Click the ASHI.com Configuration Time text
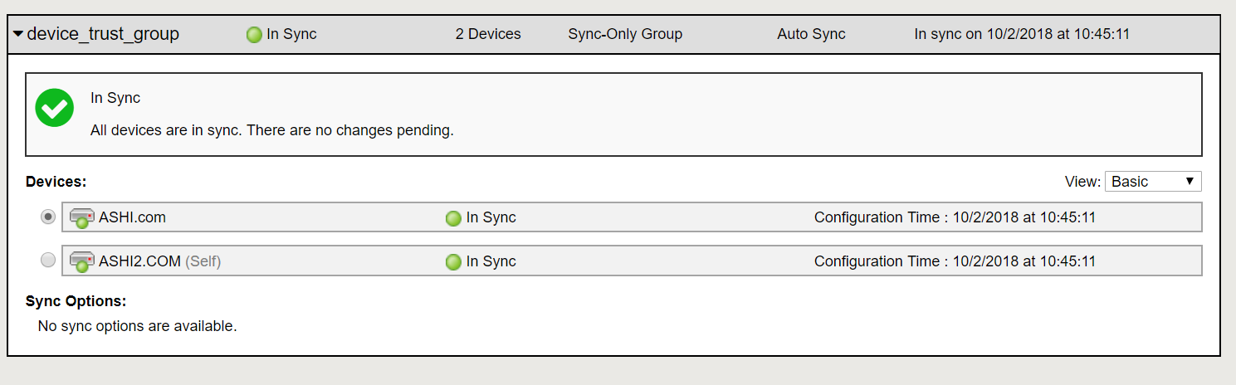Screen dimensions: 1236x385 (955, 217)
